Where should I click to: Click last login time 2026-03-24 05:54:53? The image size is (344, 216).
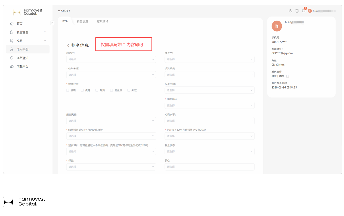[x=284, y=87]
